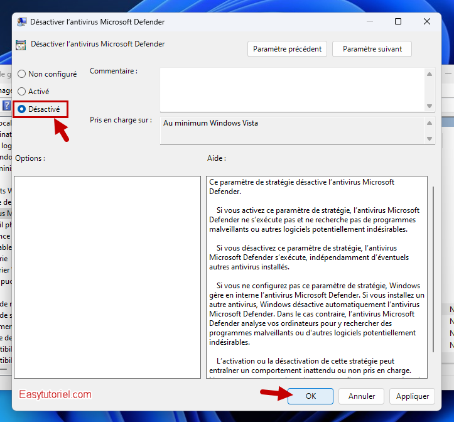This screenshot has height=422, width=454.
Task: Go to Paramètre suivant
Action: [x=372, y=49]
